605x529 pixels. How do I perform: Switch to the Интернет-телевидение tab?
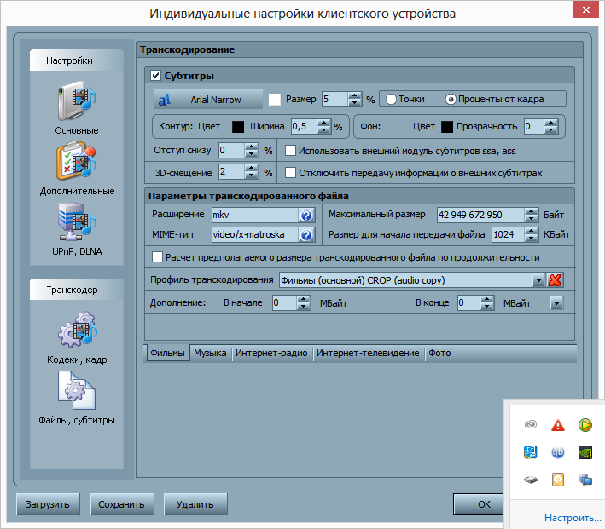368,353
